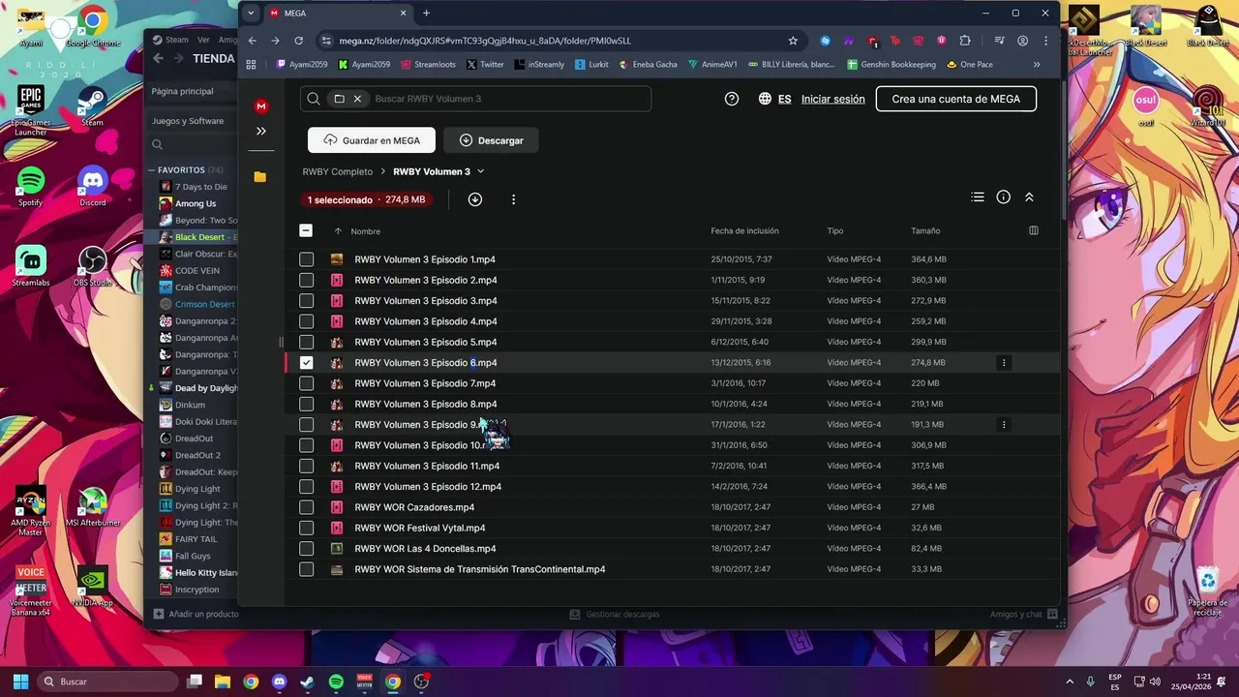Viewport: 1239px width, 697px height.
Task: Open the Twitter bookmark
Action: [x=485, y=65]
